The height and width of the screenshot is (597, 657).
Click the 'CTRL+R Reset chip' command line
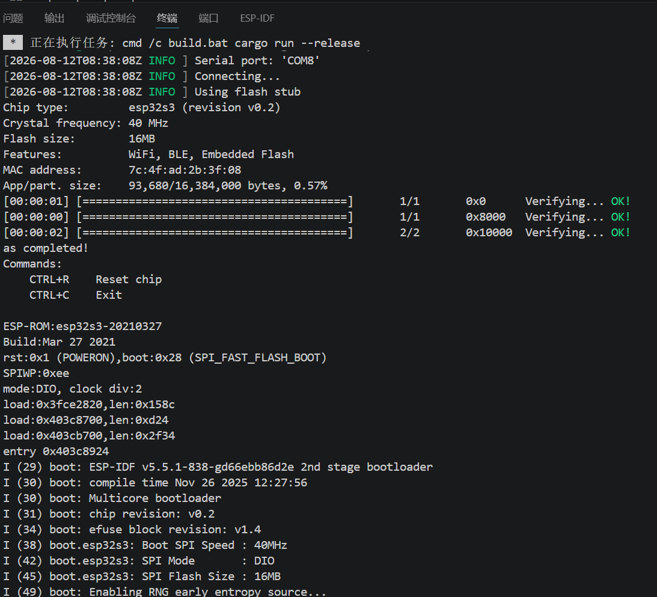[x=96, y=280]
